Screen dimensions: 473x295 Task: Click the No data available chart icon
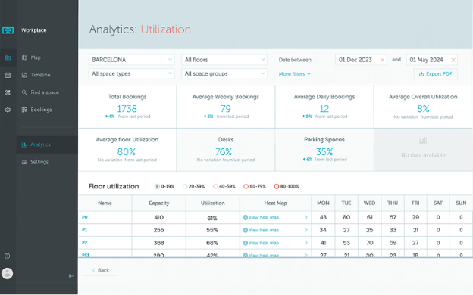423,141
